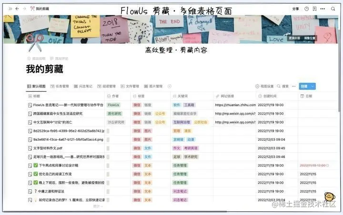
Task: Click the 学术研究 keyword tag
Action: tap(191, 157)
